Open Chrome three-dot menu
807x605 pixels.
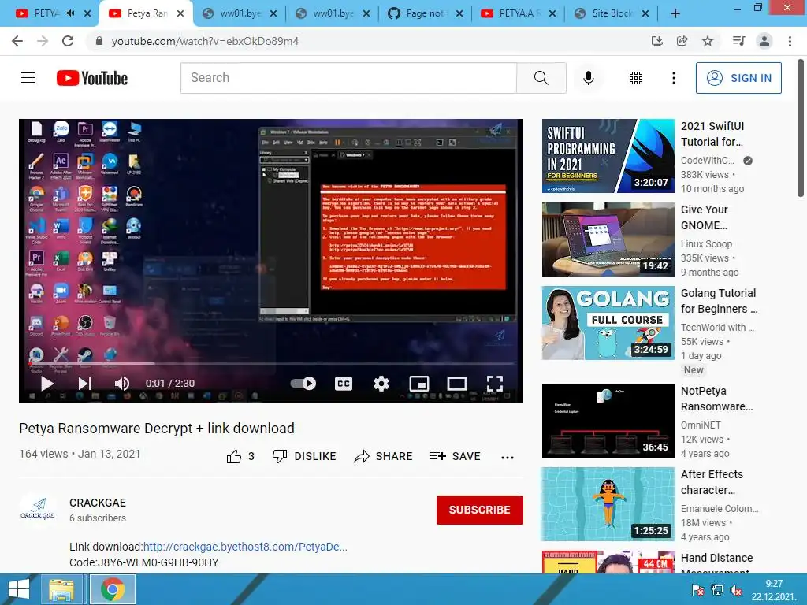(790, 41)
